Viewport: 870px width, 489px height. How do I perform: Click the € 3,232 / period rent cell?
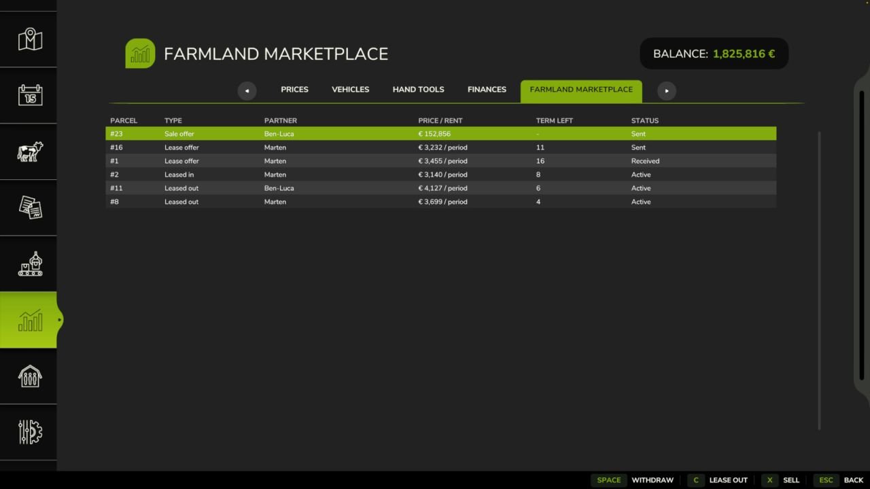click(443, 147)
